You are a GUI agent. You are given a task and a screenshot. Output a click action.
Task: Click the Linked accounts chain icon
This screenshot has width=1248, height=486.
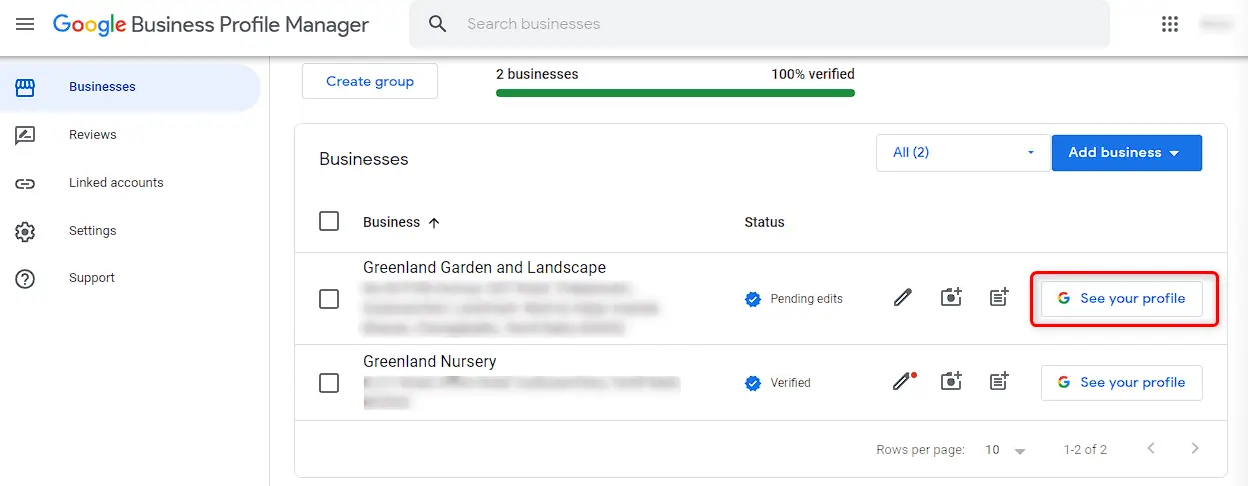[x=25, y=183]
